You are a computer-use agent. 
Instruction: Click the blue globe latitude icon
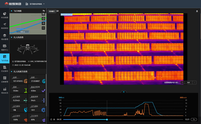pyautogui.click(x=44, y=81)
